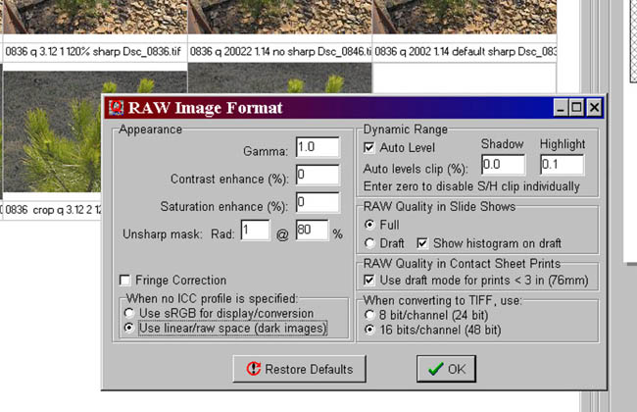Focus the Unsharp mask percent field
The height and width of the screenshot is (412, 637).
click(312, 231)
